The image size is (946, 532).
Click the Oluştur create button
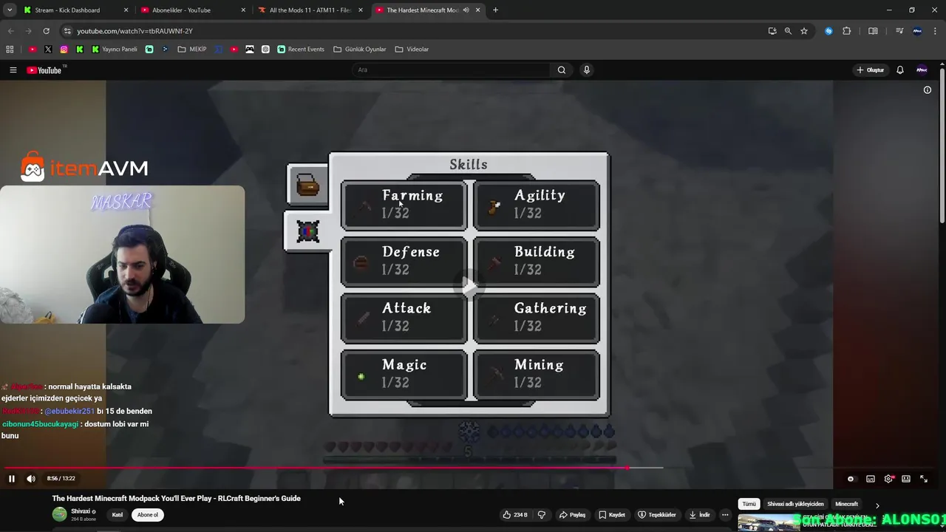(x=871, y=70)
